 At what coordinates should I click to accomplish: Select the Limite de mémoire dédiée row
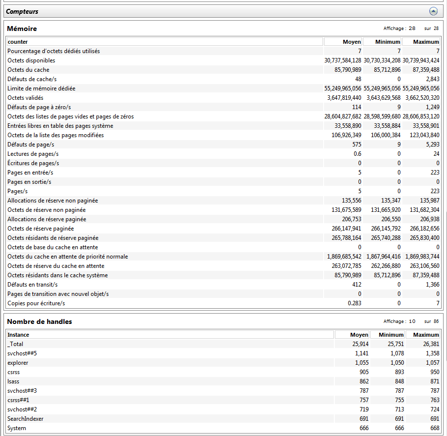click(x=223, y=88)
